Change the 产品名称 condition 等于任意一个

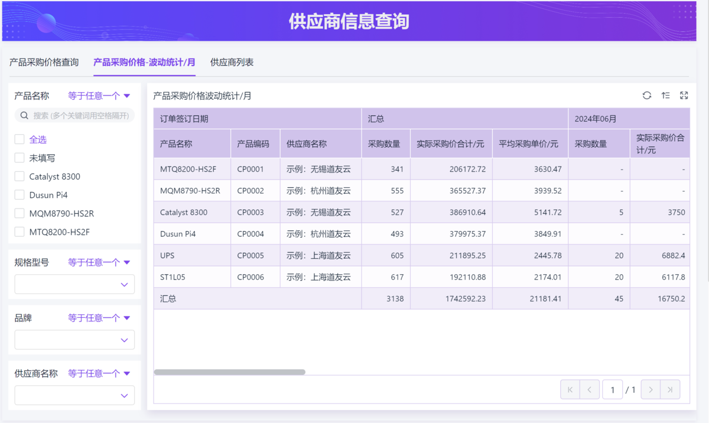99,96
